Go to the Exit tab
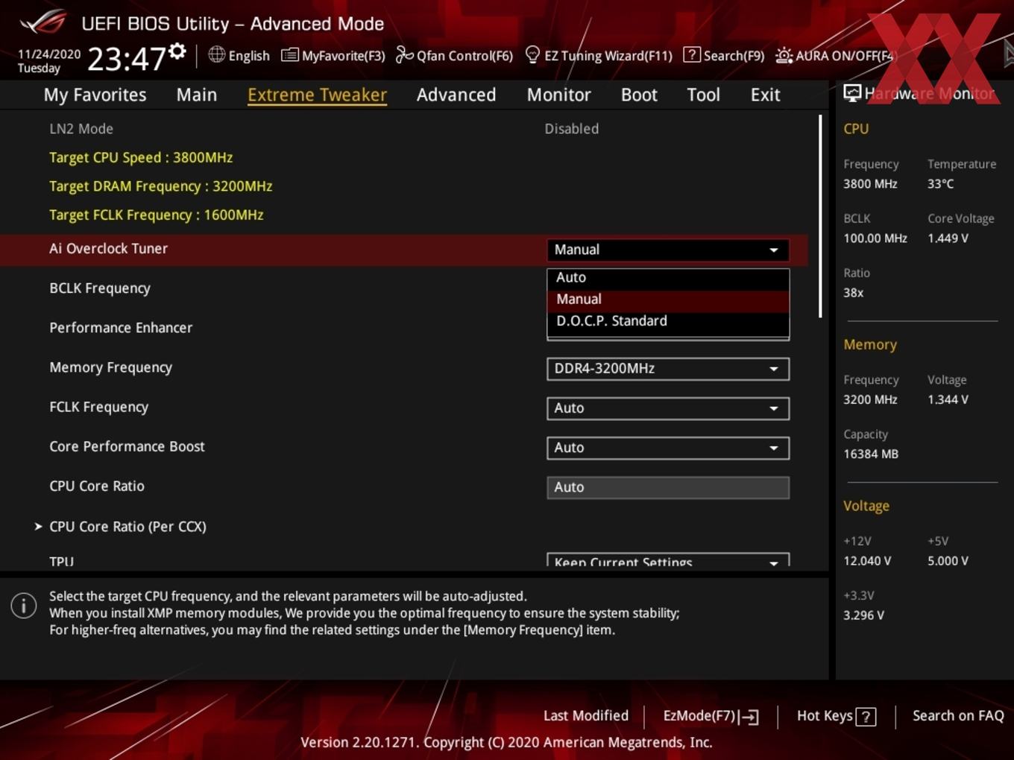The width and height of the screenshot is (1014, 760). pyautogui.click(x=765, y=95)
